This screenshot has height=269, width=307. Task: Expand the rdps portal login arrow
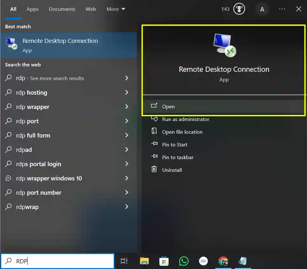click(x=127, y=164)
